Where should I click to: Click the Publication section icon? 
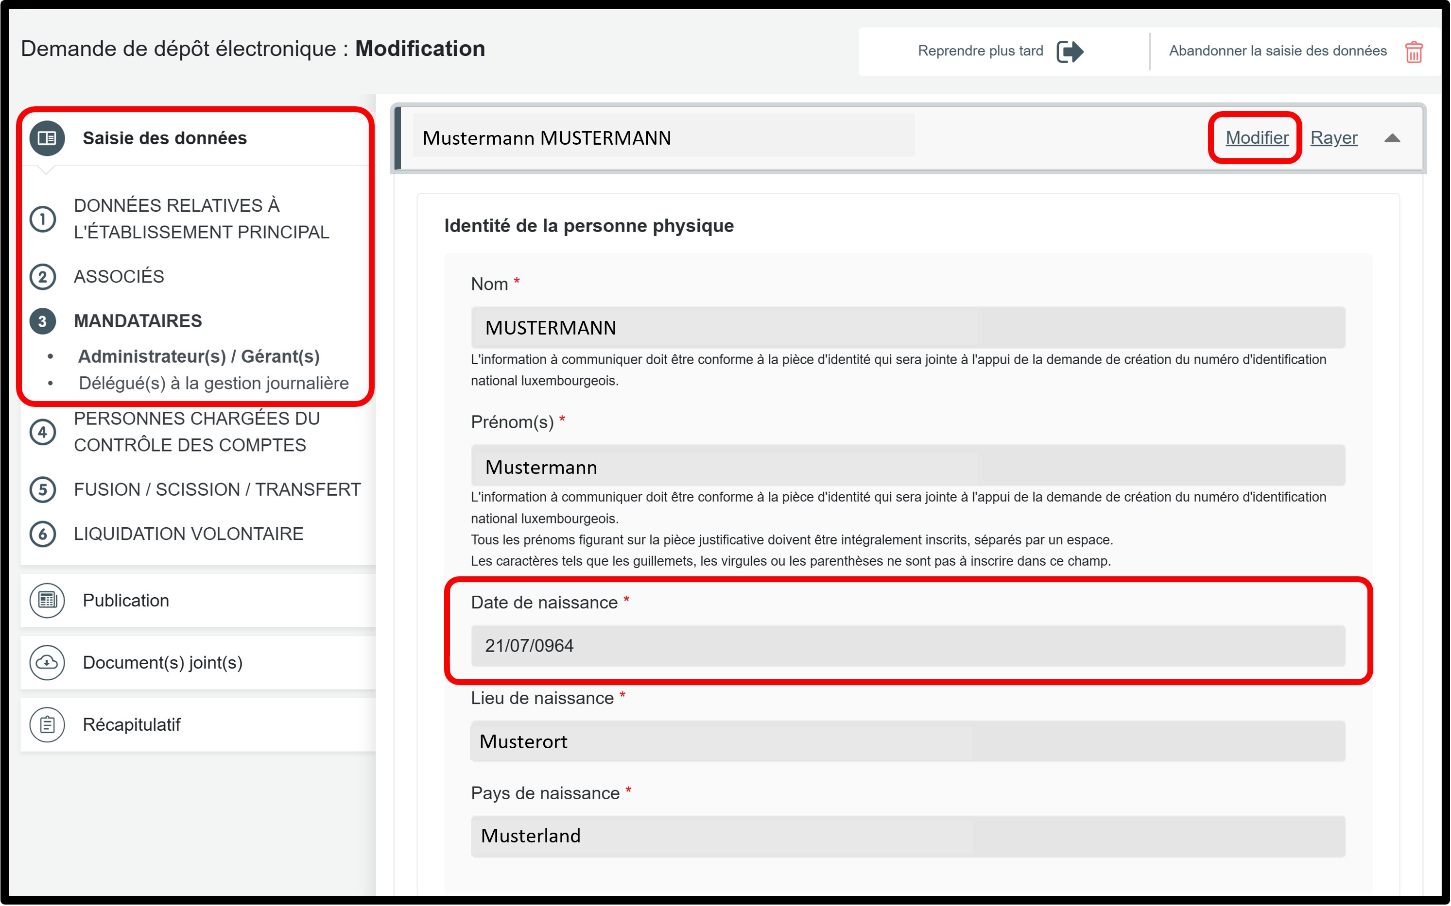pyautogui.click(x=47, y=601)
